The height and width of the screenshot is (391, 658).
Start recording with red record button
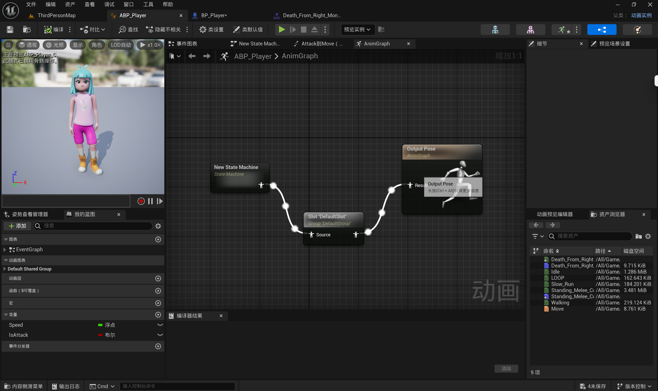pyautogui.click(x=141, y=201)
